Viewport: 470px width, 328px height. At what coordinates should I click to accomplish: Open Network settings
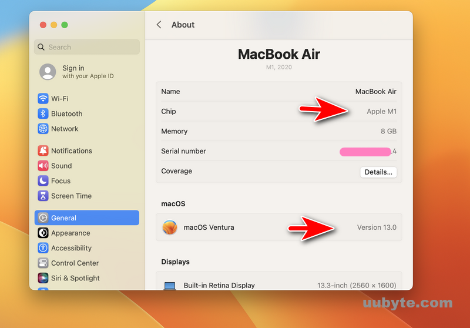click(x=87, y=129)
